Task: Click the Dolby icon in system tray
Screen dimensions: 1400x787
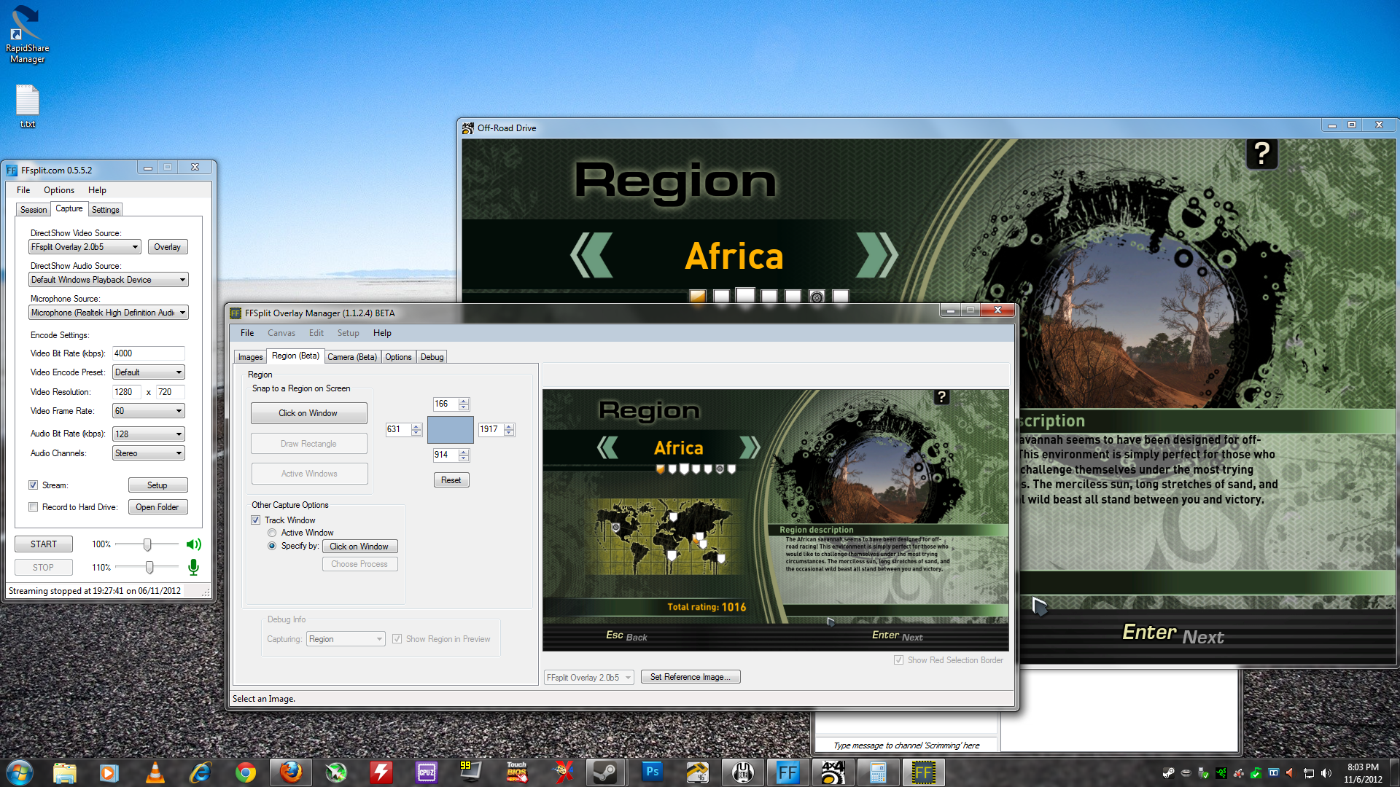Action: pyautogui.click(x=1273, y=773)
